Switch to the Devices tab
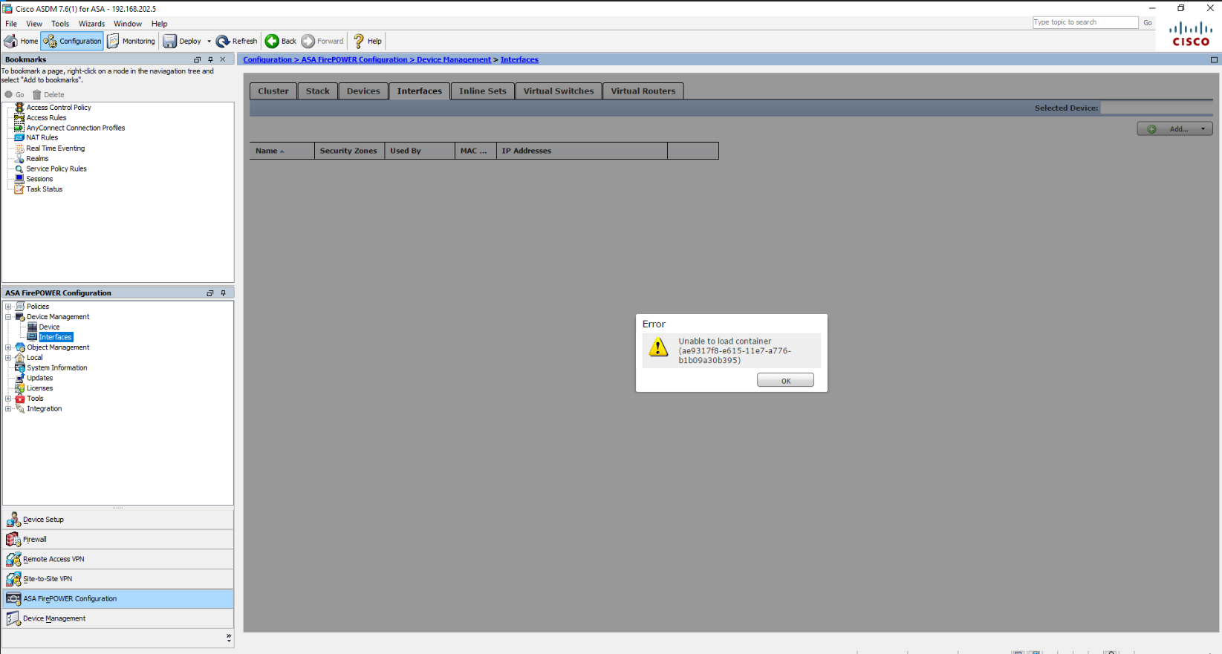 click(x=363, y=91)
